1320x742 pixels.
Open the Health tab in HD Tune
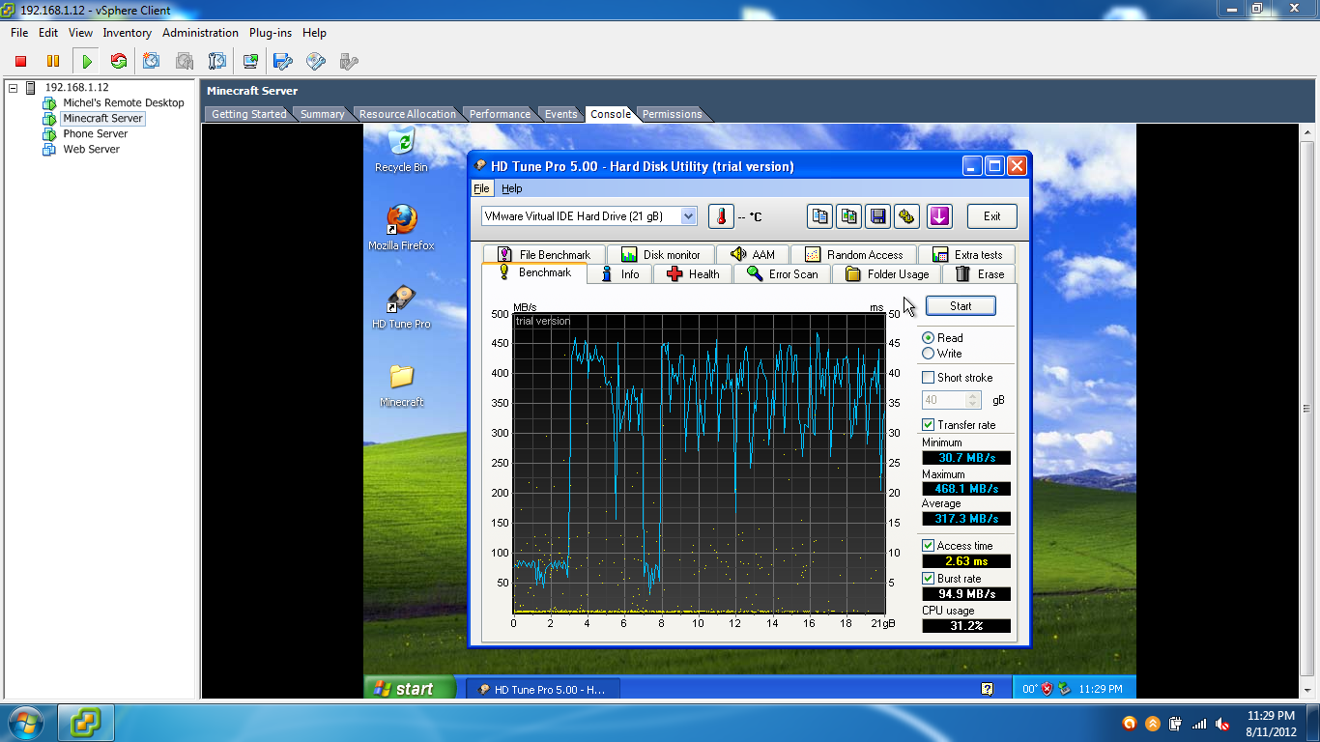coord(693,274)
